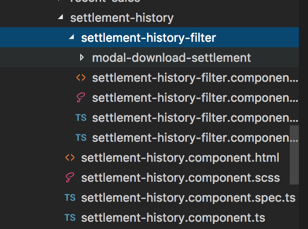Click the Sass icon beside settlement-history.component.scss

click(70, 178)
